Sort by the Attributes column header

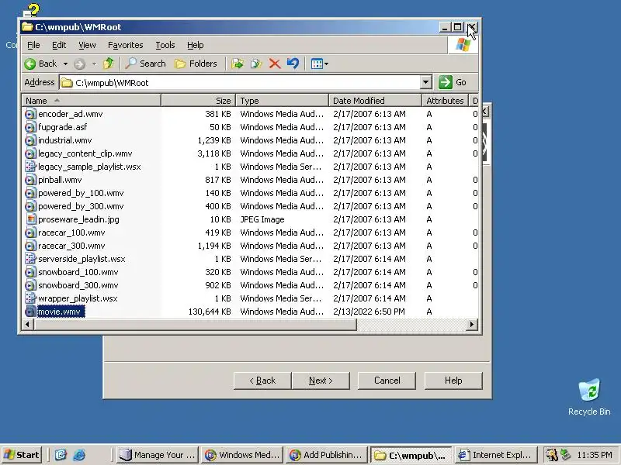(445, 101)
